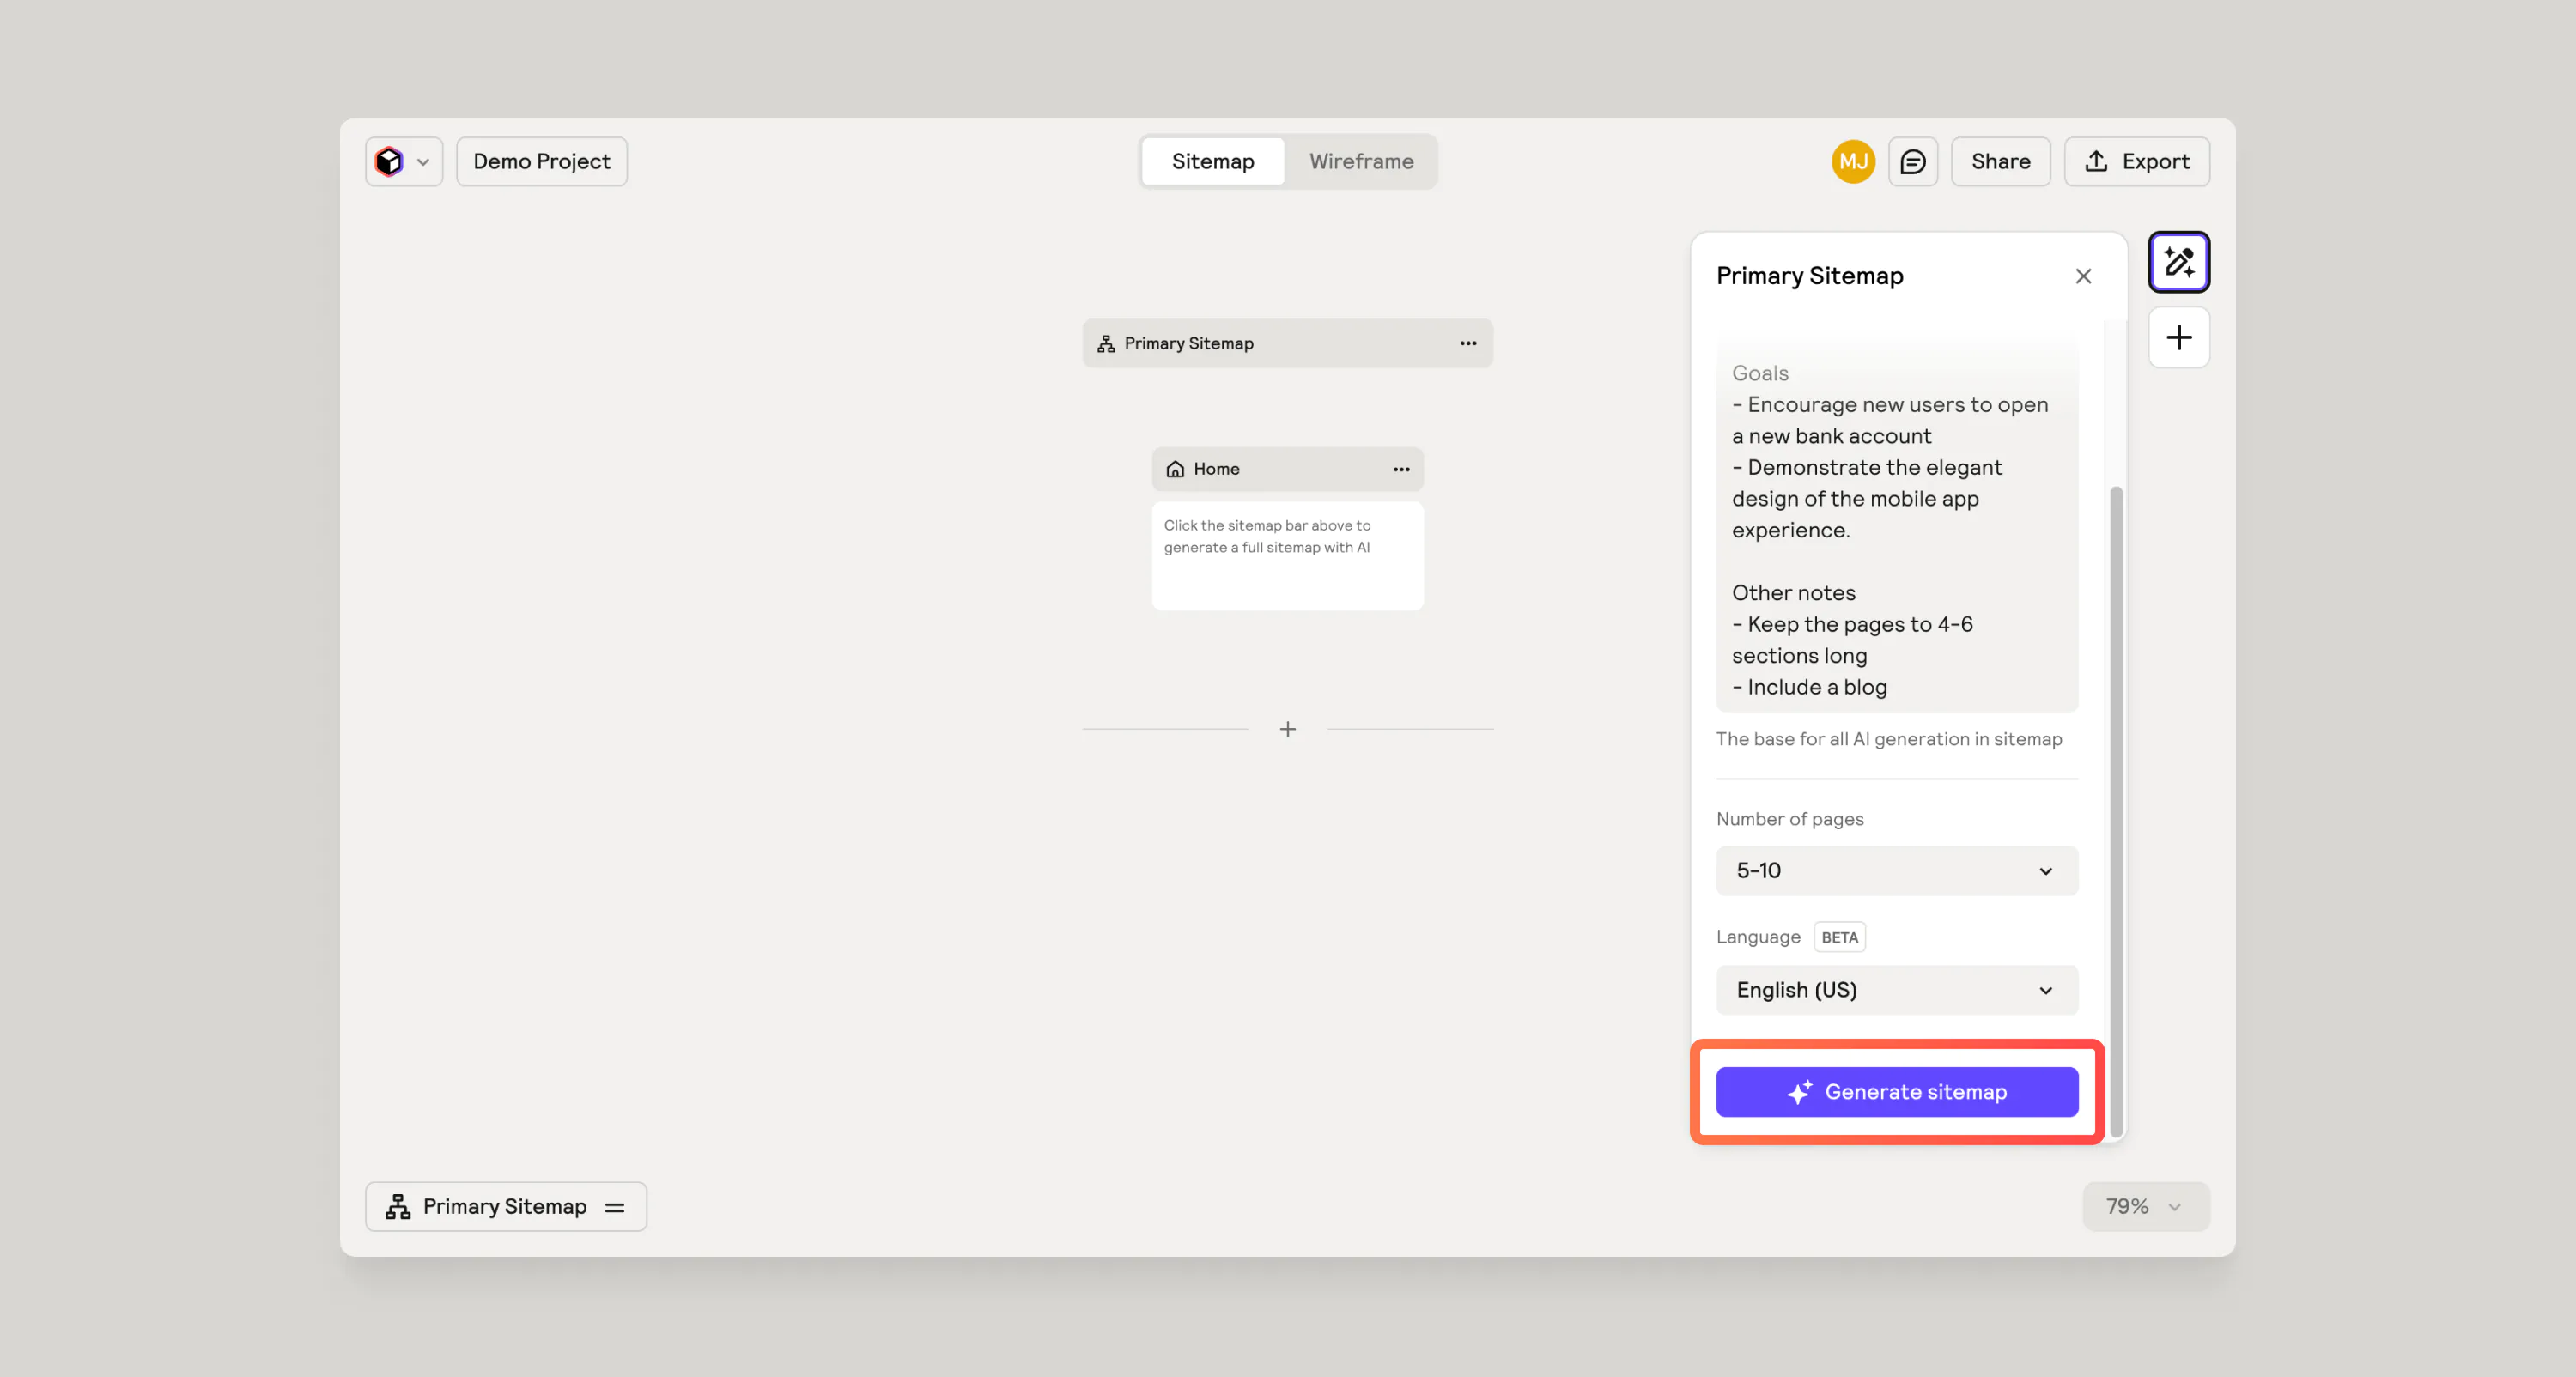Click the 'Primary Sitemap' panel title
The image size is (2576, 1377).
coord(1809,276)
